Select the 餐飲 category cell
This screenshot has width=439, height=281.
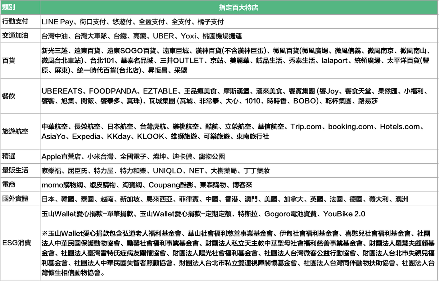point(20,96)
